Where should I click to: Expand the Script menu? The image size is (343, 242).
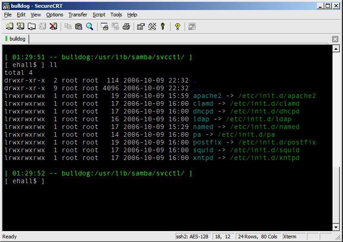[x=99, y=15]
